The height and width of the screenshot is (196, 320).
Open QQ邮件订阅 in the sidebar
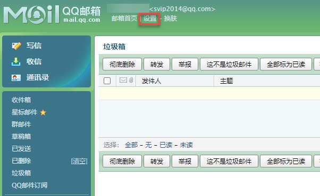29,185
